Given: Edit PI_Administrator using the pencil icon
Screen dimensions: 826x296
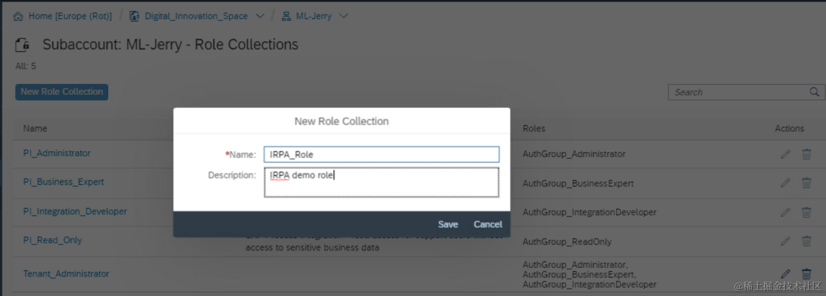Looking at the screenshot, I should pyautogui.click(x=785, y=154).
